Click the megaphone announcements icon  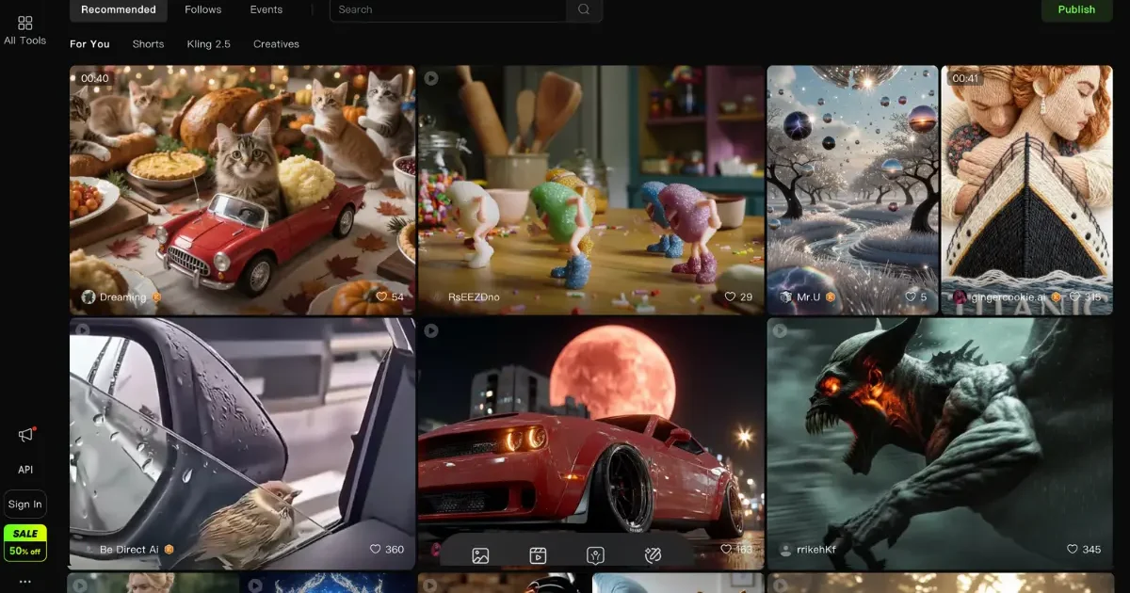tap(25, 435)
